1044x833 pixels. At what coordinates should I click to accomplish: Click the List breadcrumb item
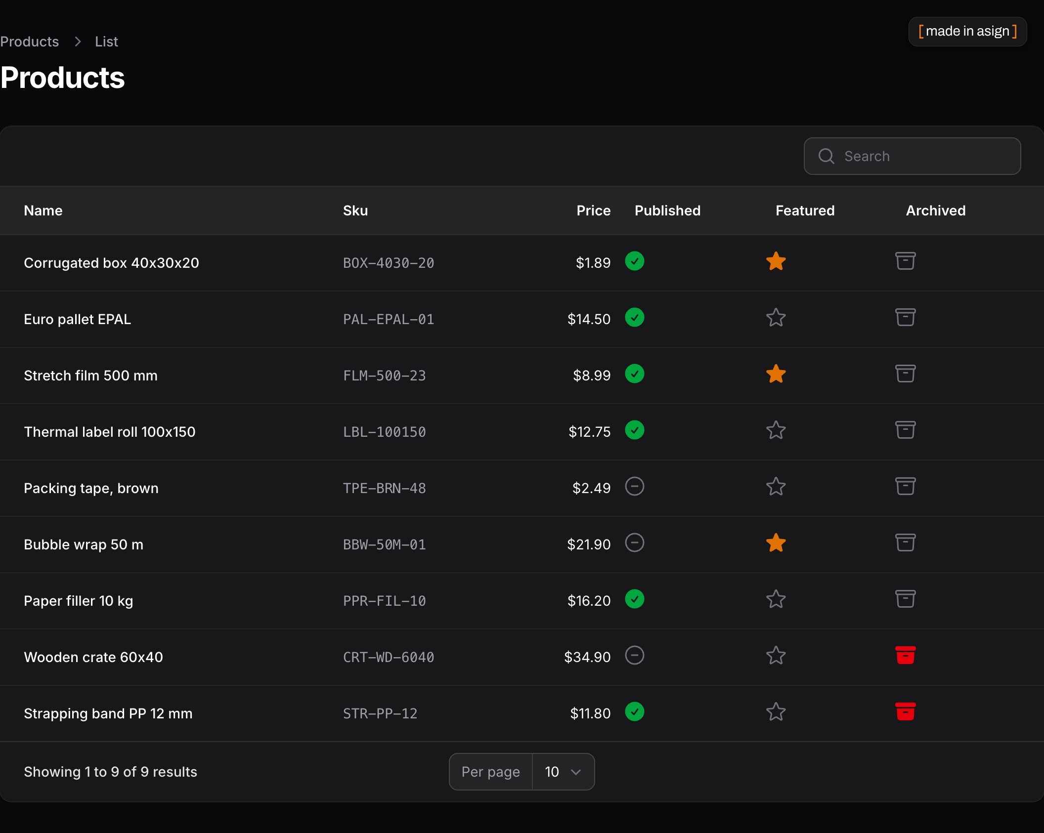(x=106, y=42)
